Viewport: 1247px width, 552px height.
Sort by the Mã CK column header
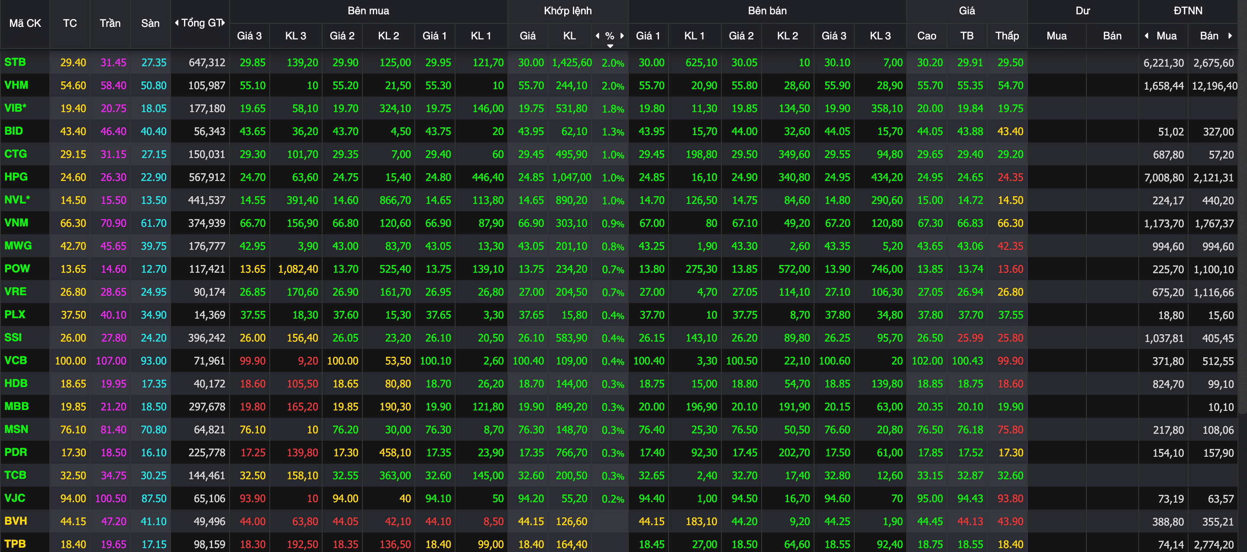click(25, 23)
